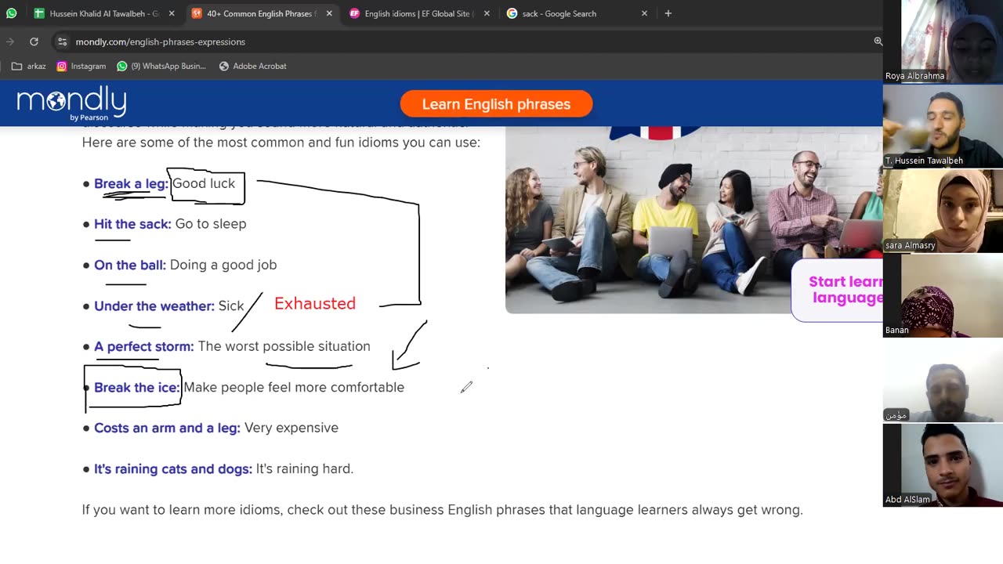The height and width of the screenshot is (564, 1003).
Task: Select the مؤمن participant video tile
Action: pyautogui.click(x=943, y=381)
